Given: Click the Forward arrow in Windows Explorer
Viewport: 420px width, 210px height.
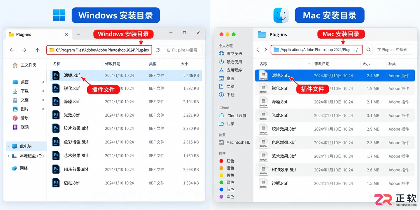Looking at the screenshot, I should pyautogui.click(x=24, y=50).
